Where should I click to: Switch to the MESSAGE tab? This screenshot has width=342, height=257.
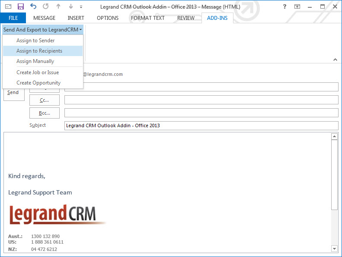coord(44,18)
